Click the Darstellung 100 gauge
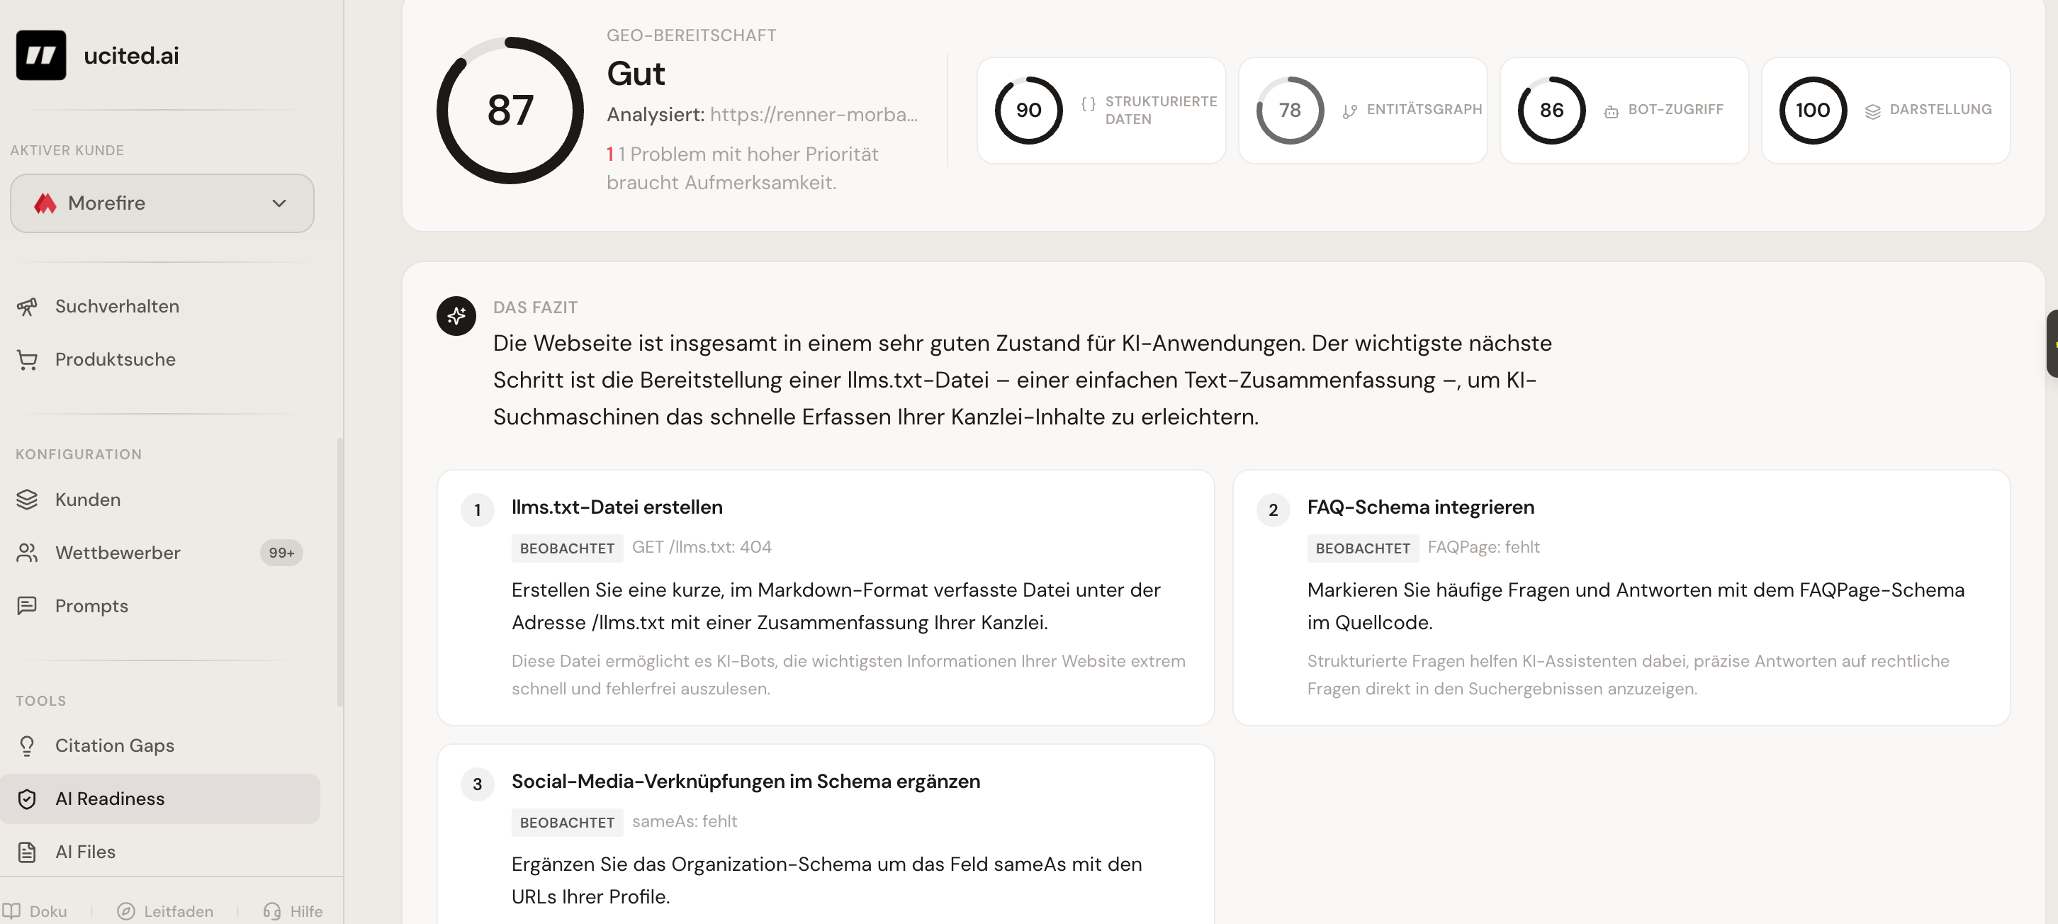 [1812, 111]
